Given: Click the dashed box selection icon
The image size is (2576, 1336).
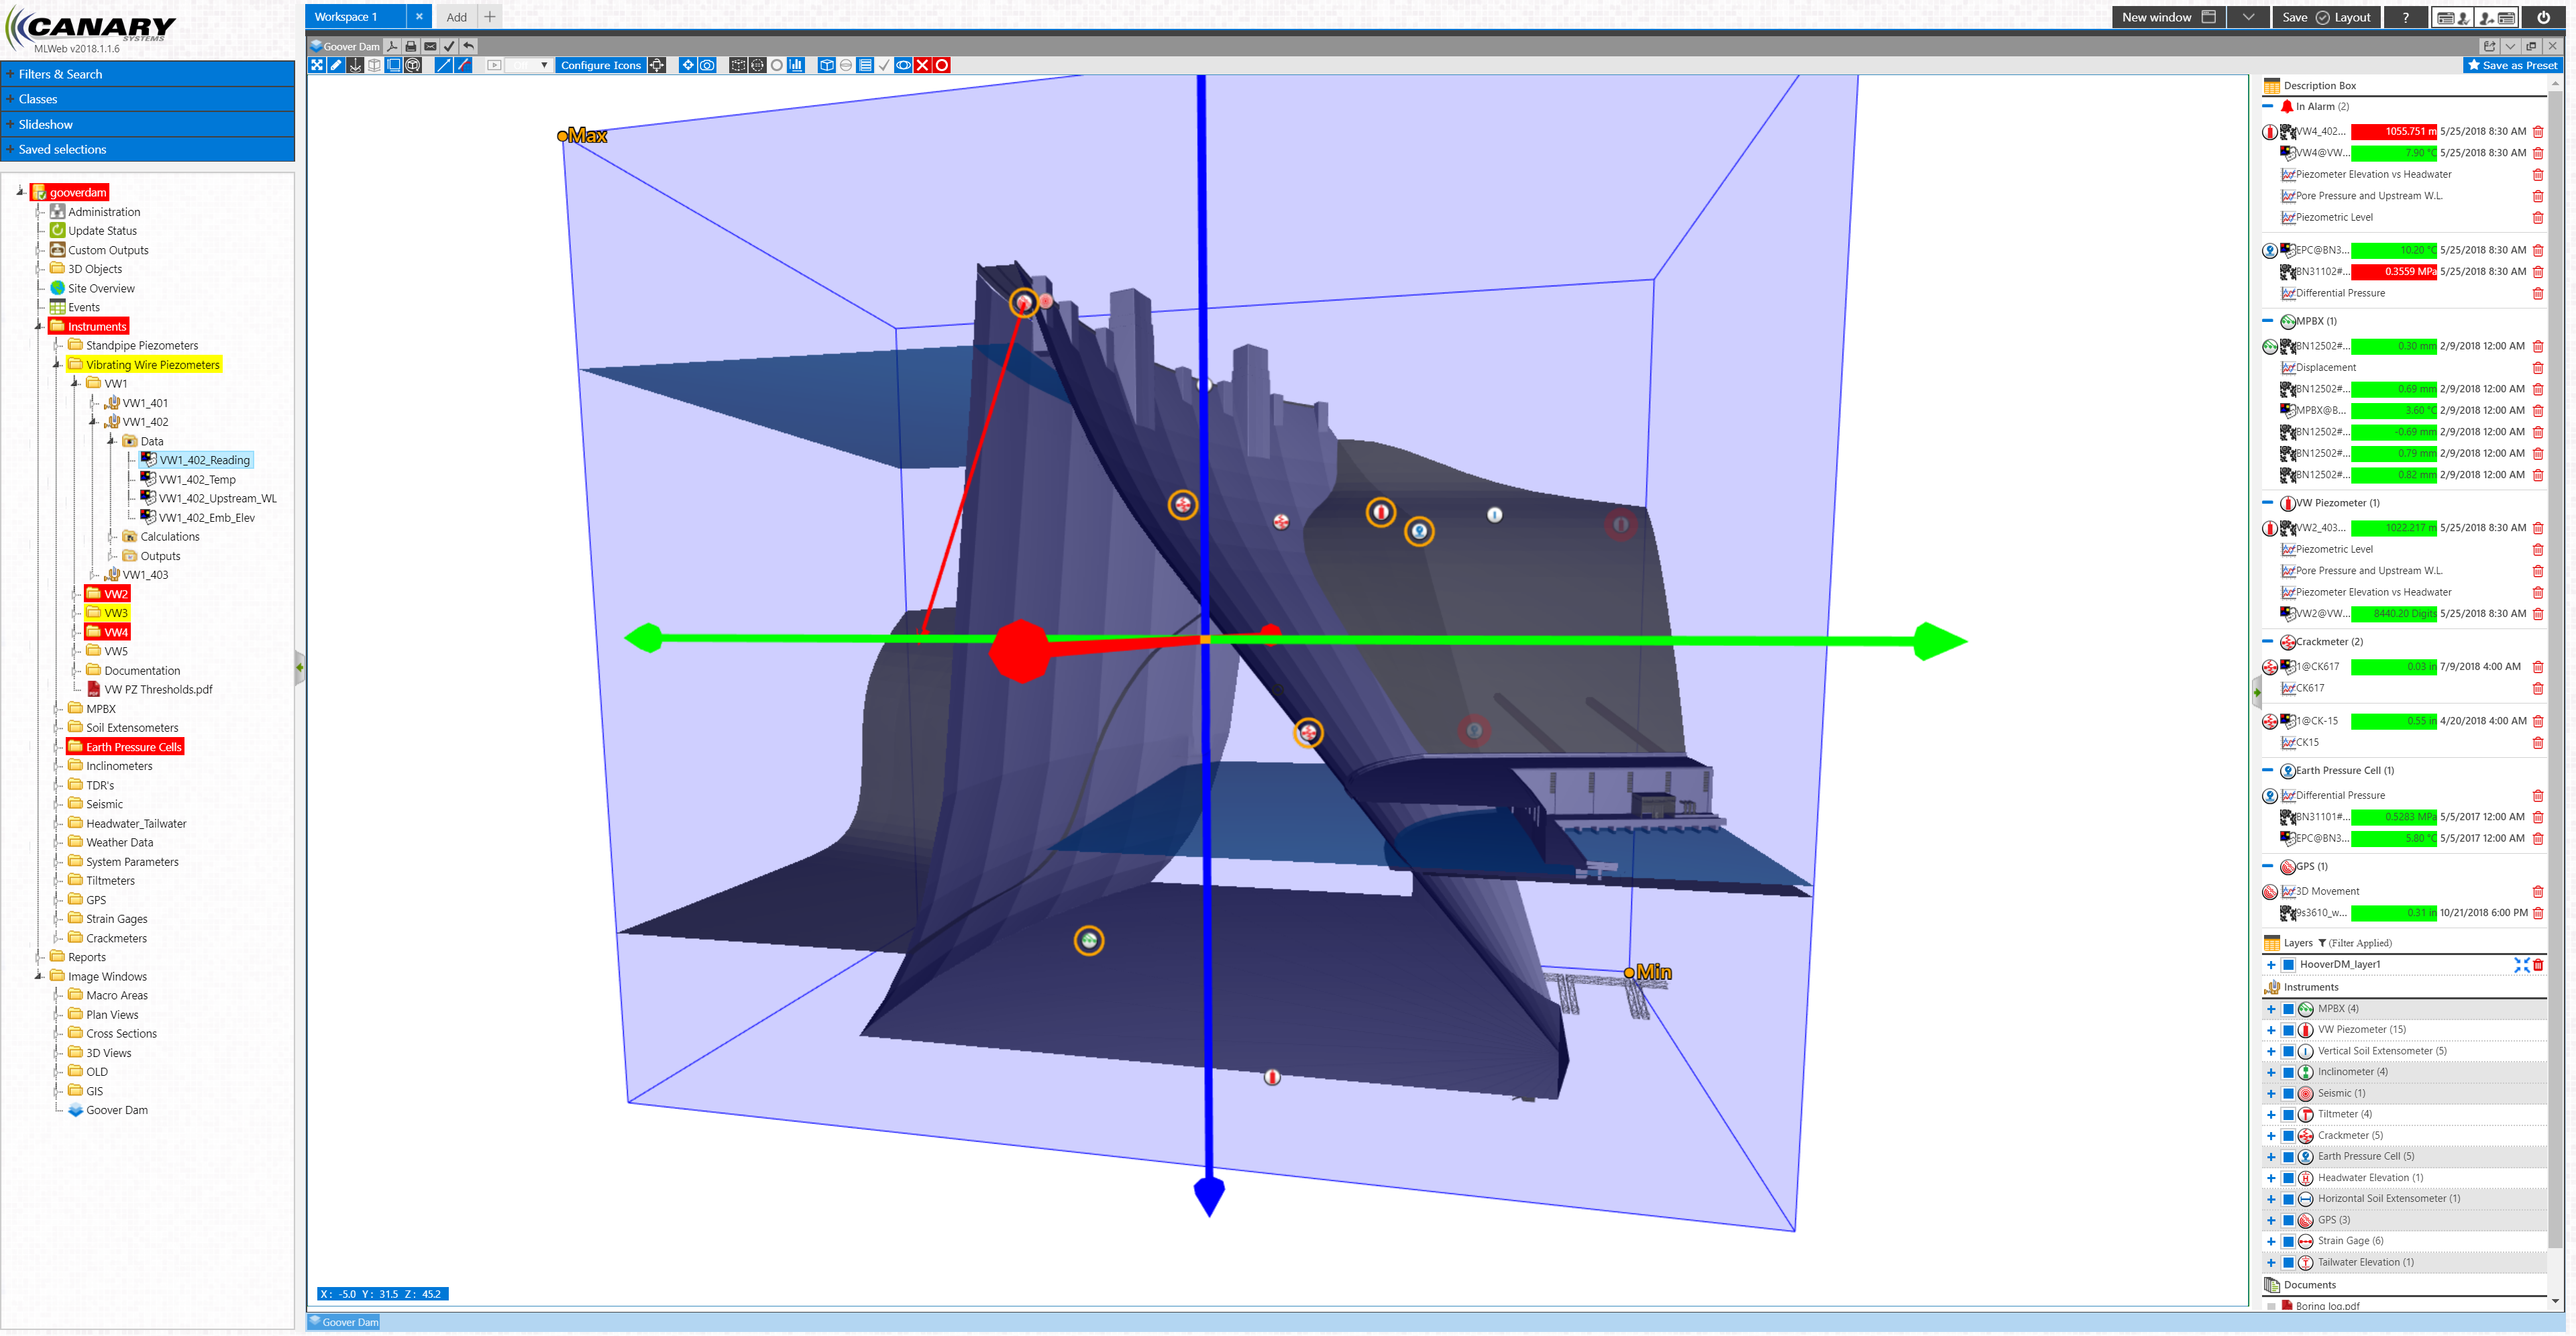Looking at the screenshot, I should tap(738, 65).
